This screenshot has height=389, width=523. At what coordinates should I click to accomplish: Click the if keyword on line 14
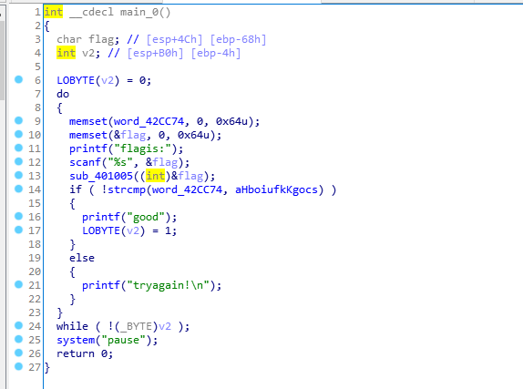[x=76, y=189]
